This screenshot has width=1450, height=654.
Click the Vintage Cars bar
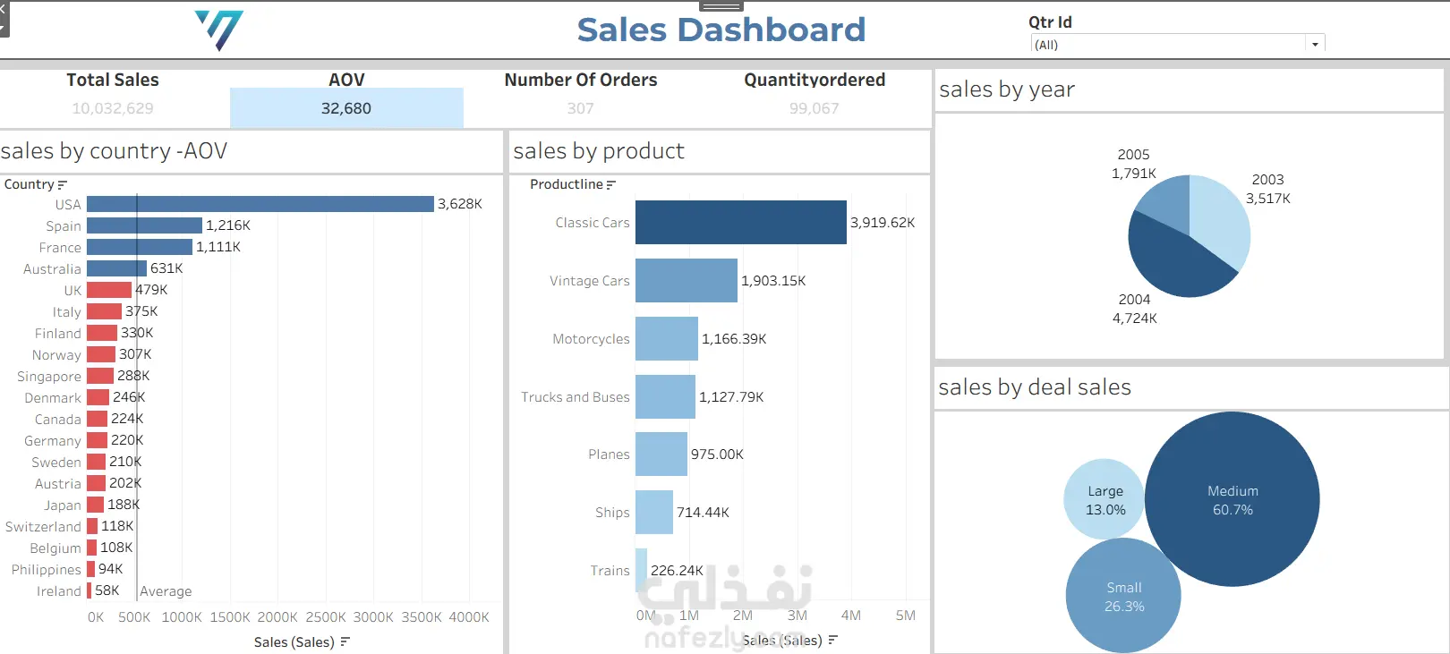pyautogui.click(x=687, y=281)
